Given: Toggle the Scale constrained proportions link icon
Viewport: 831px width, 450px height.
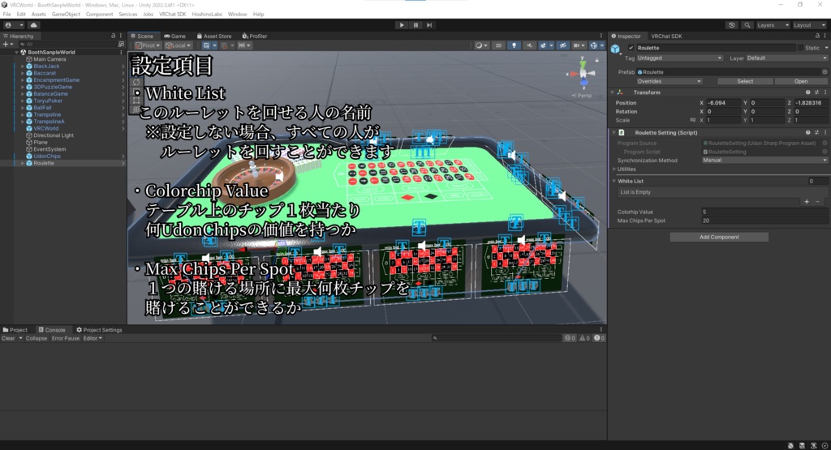Looking at the screenshot, I should tap(693, 120).
